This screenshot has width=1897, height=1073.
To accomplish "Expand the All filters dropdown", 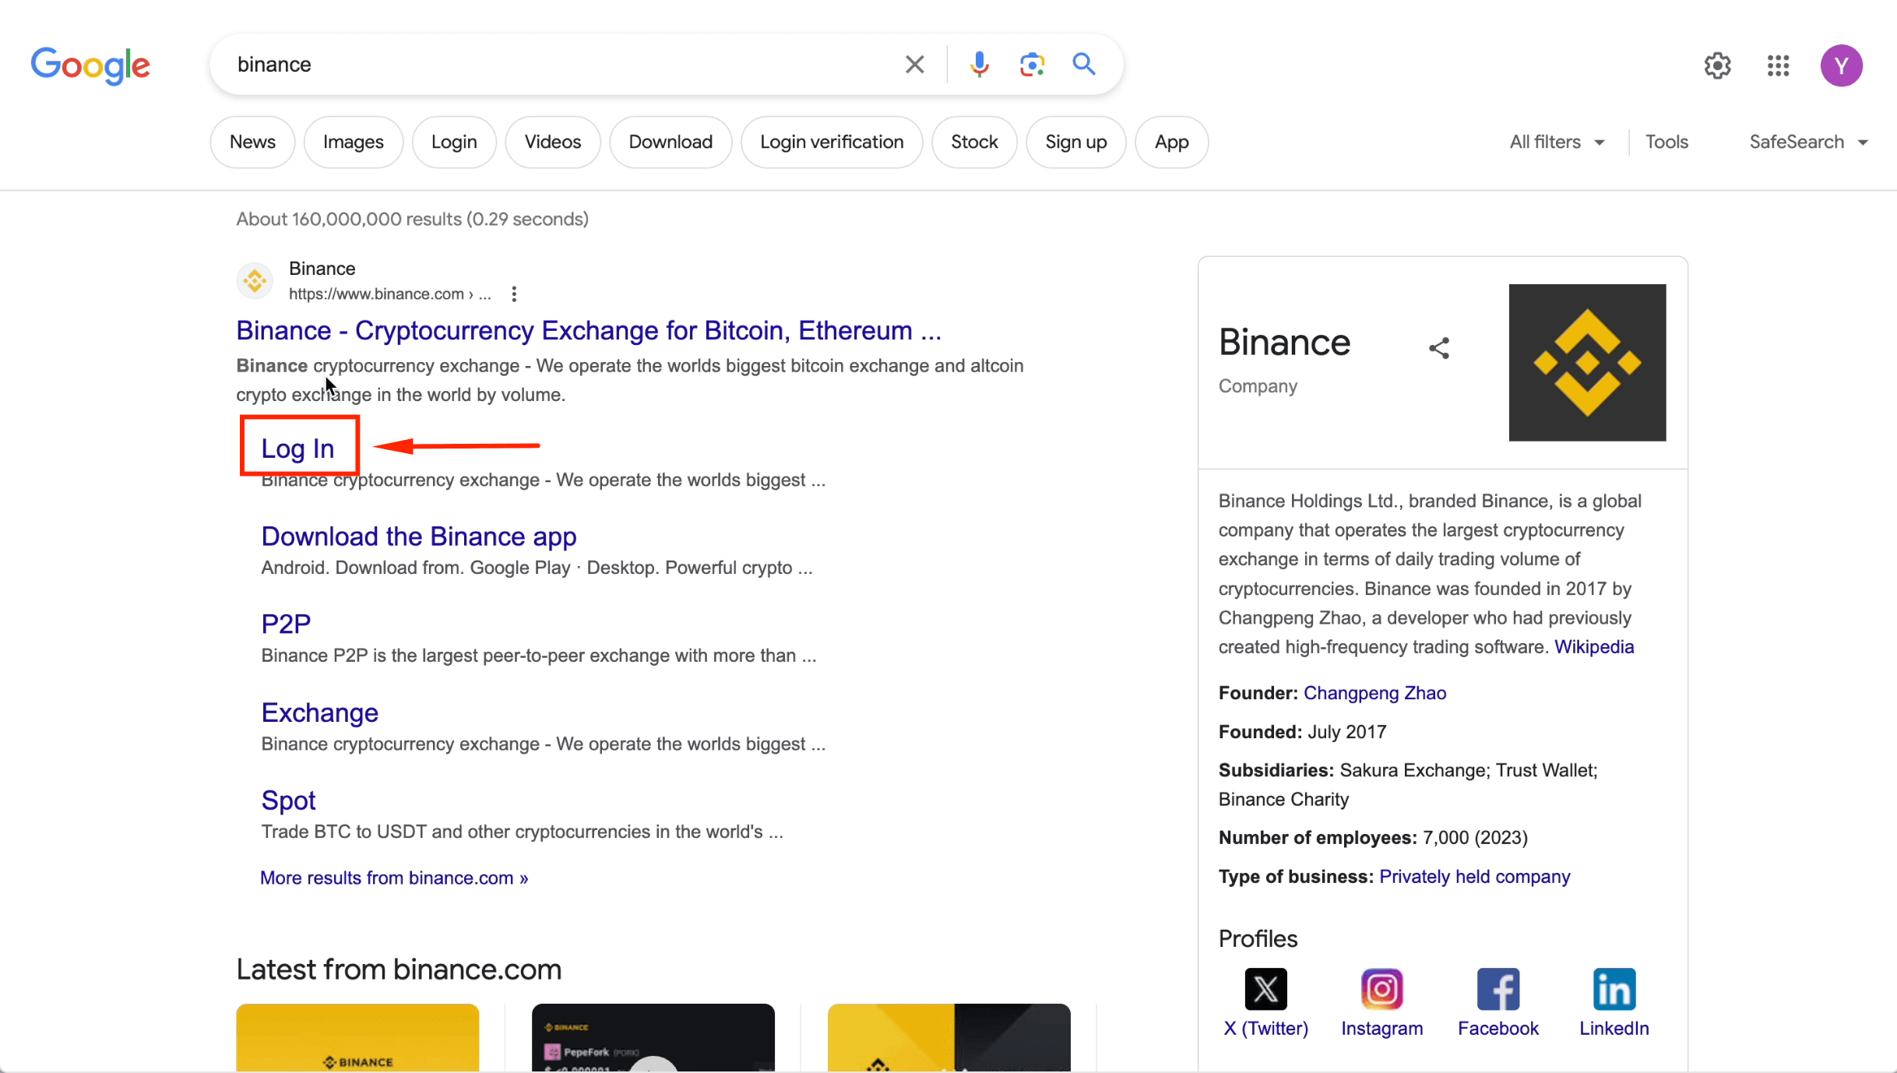I will pyautogui.click(x=1556, y=142).
